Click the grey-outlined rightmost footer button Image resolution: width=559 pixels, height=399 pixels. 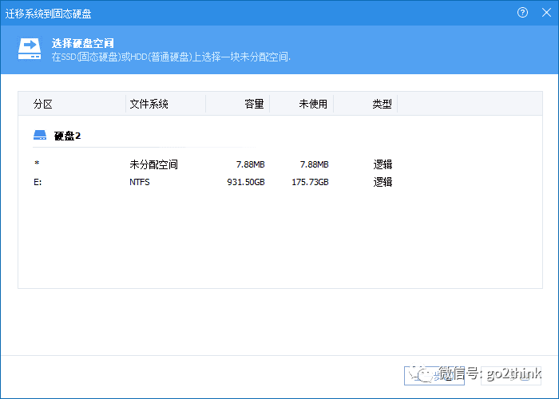(x=511, y=376)
